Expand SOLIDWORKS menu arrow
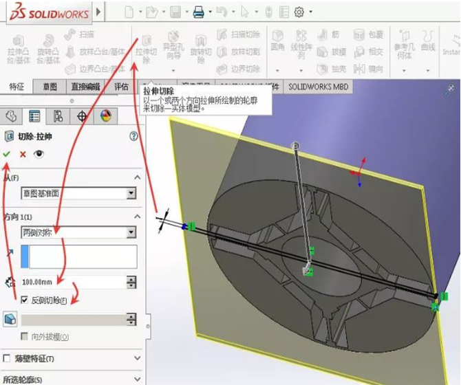Image resolution: width=461 pixels, height=385 pixels. (98, 12)
